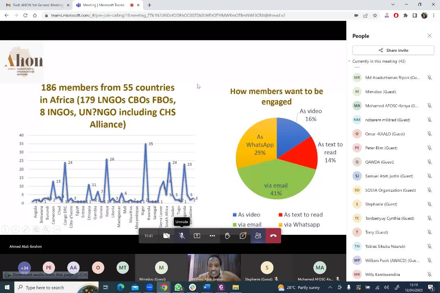Click the Share invite button

(393, 50)
